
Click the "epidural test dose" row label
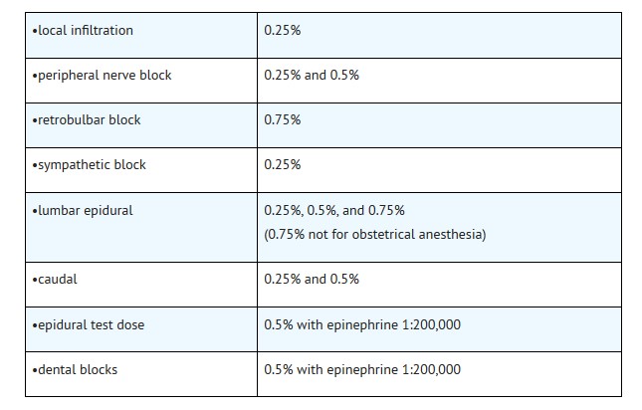coord(92,325)
